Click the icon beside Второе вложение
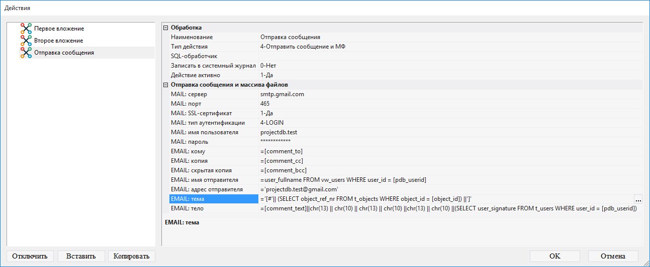The height and width of the screenshot is (267, 650). pos(26,41)
